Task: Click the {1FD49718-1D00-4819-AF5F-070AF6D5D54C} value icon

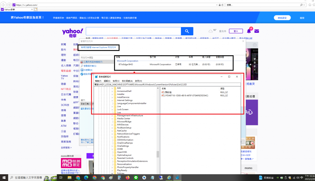Action: [x=162, y=96]
